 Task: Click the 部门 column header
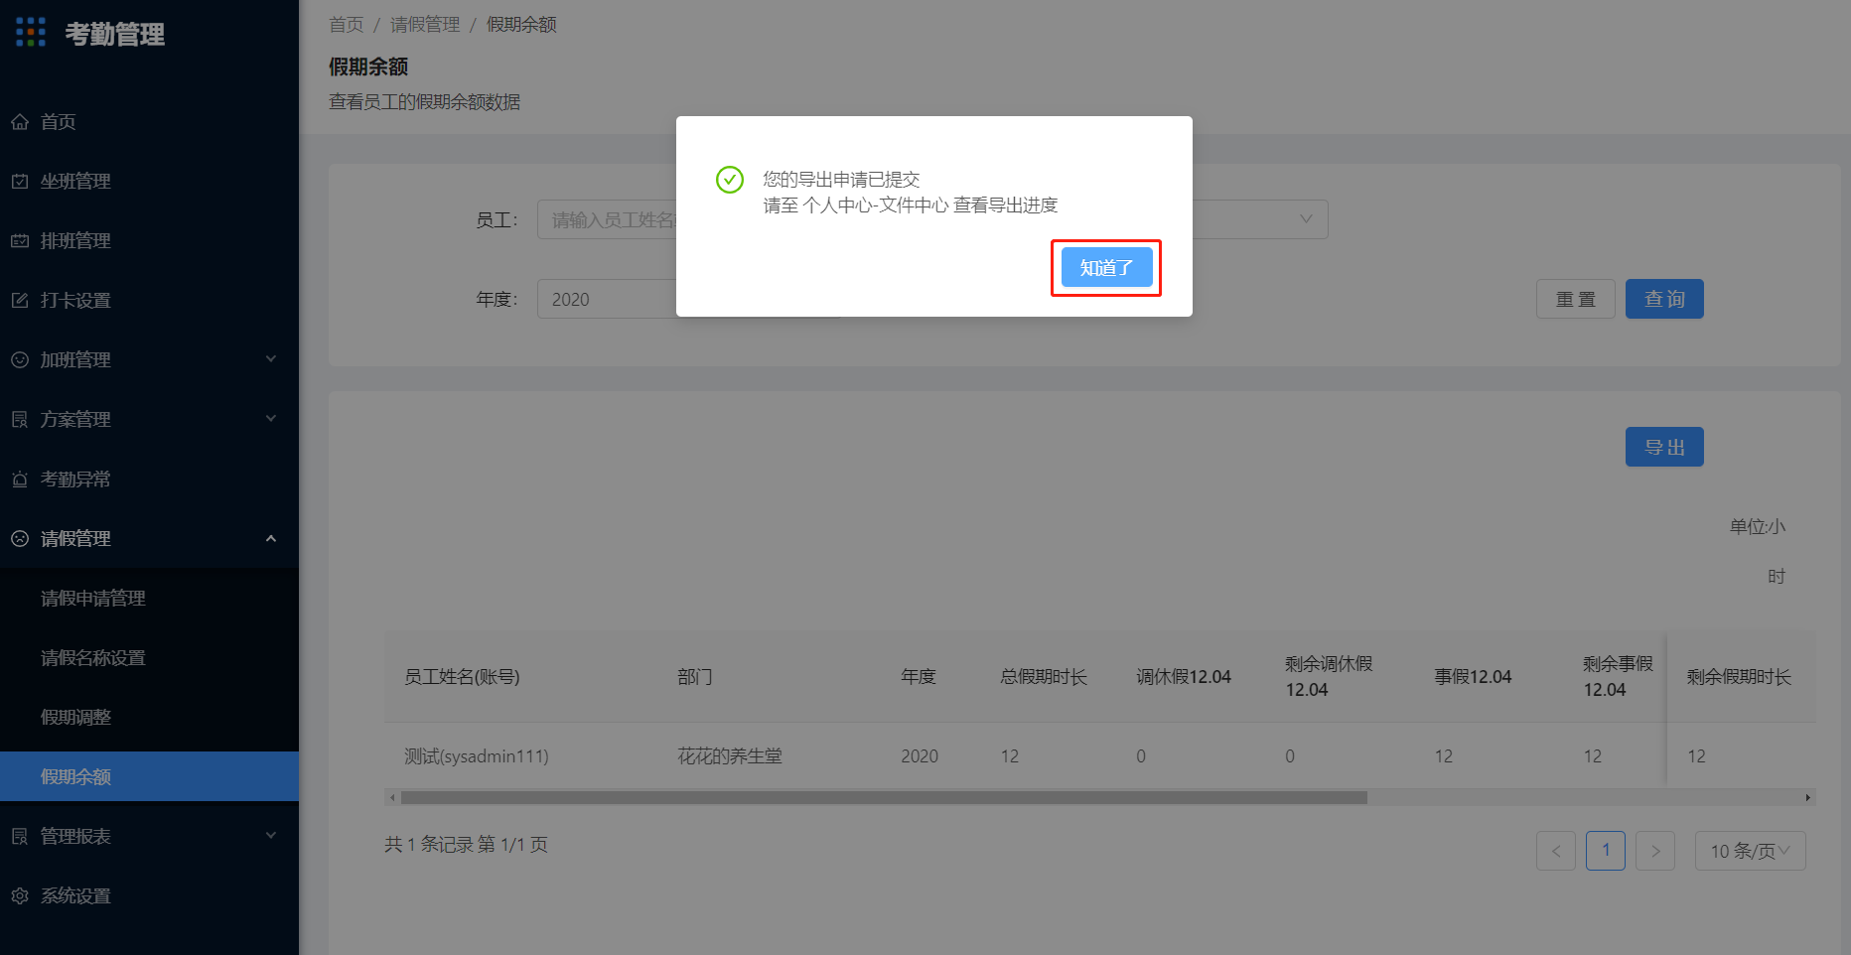coord(695,677)
